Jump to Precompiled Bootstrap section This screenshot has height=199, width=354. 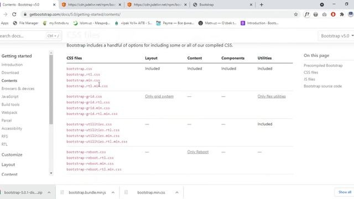point(323,65)
